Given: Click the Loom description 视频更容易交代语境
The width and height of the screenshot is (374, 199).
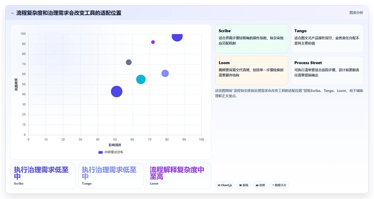Looking at the screenshot, I should (251, 73).
